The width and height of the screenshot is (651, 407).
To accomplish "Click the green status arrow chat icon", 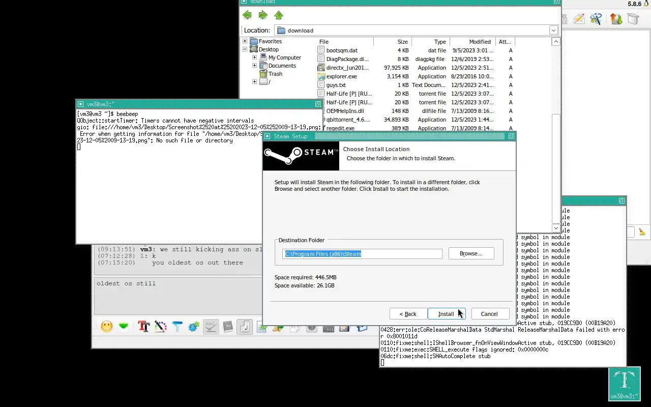I will click(124, 327).
